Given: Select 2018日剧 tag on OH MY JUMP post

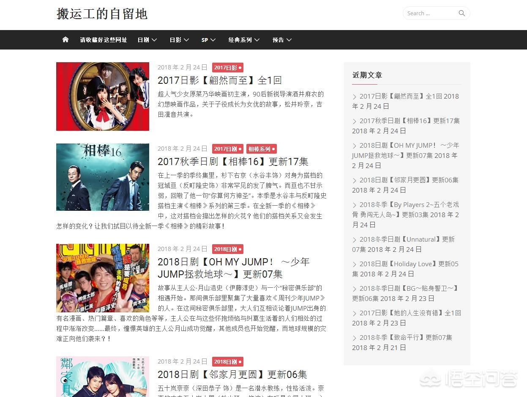Looking at the screenshot, I should click(x=228, y=249).
